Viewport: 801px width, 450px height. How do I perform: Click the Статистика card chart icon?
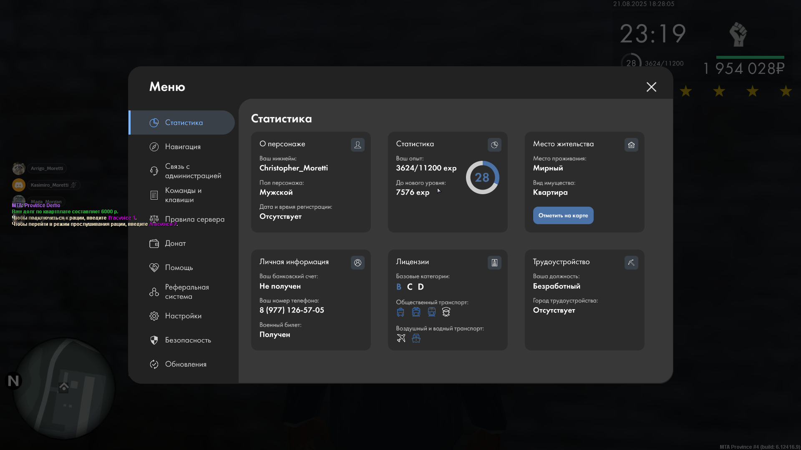(x=494, y=145)
